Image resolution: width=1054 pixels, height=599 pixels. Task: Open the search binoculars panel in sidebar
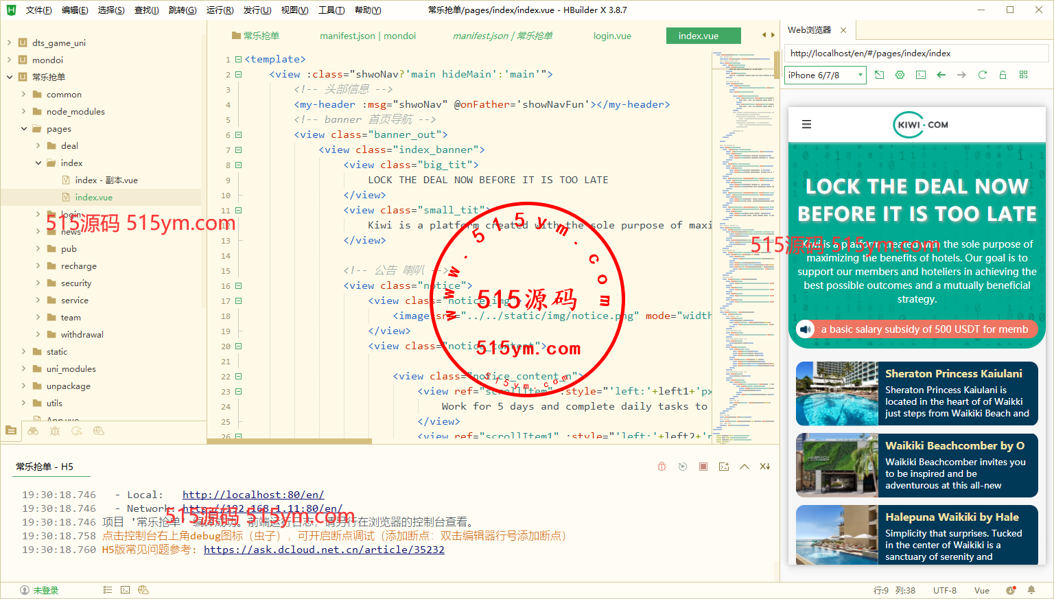(33, 431)
